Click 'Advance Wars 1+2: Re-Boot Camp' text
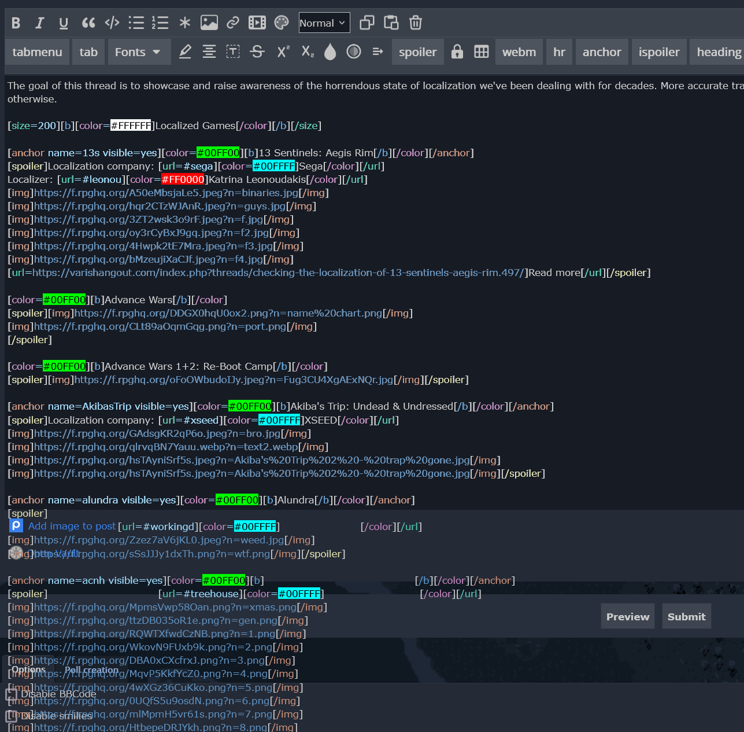Screen dimensions: 744x732 (188, 366)
